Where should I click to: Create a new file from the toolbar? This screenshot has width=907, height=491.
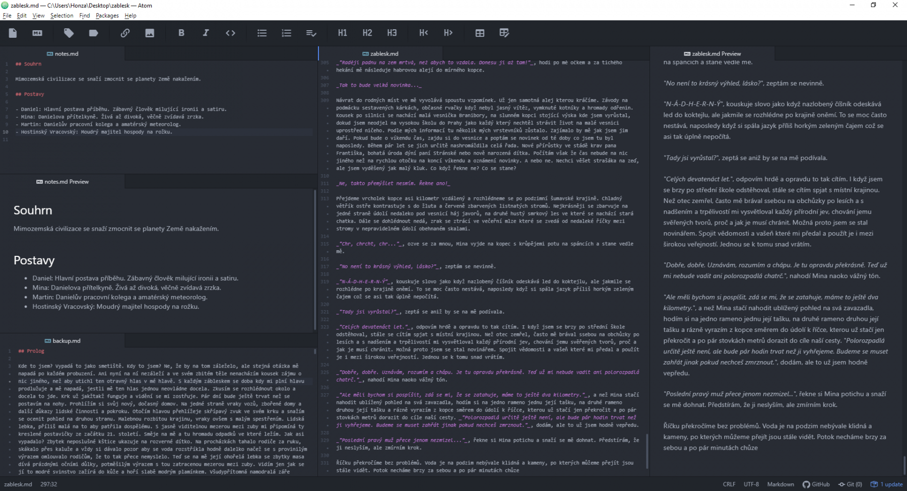pos(13,33)
